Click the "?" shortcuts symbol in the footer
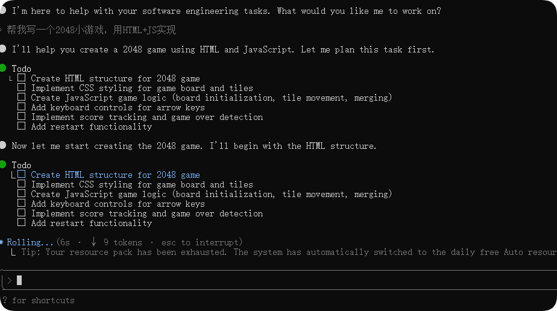This screenshot has height=311, width=557. pos(5,300)
